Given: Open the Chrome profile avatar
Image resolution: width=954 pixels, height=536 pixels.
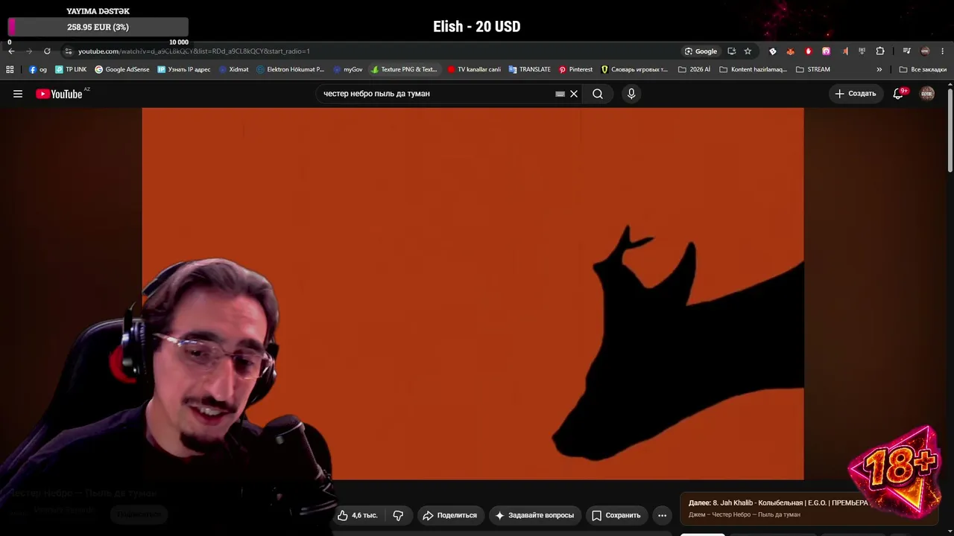Looking at the screenshot, I should [925, 51].
